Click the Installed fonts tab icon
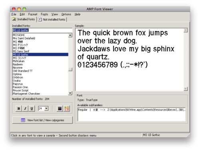 click(x=14, y=19)
